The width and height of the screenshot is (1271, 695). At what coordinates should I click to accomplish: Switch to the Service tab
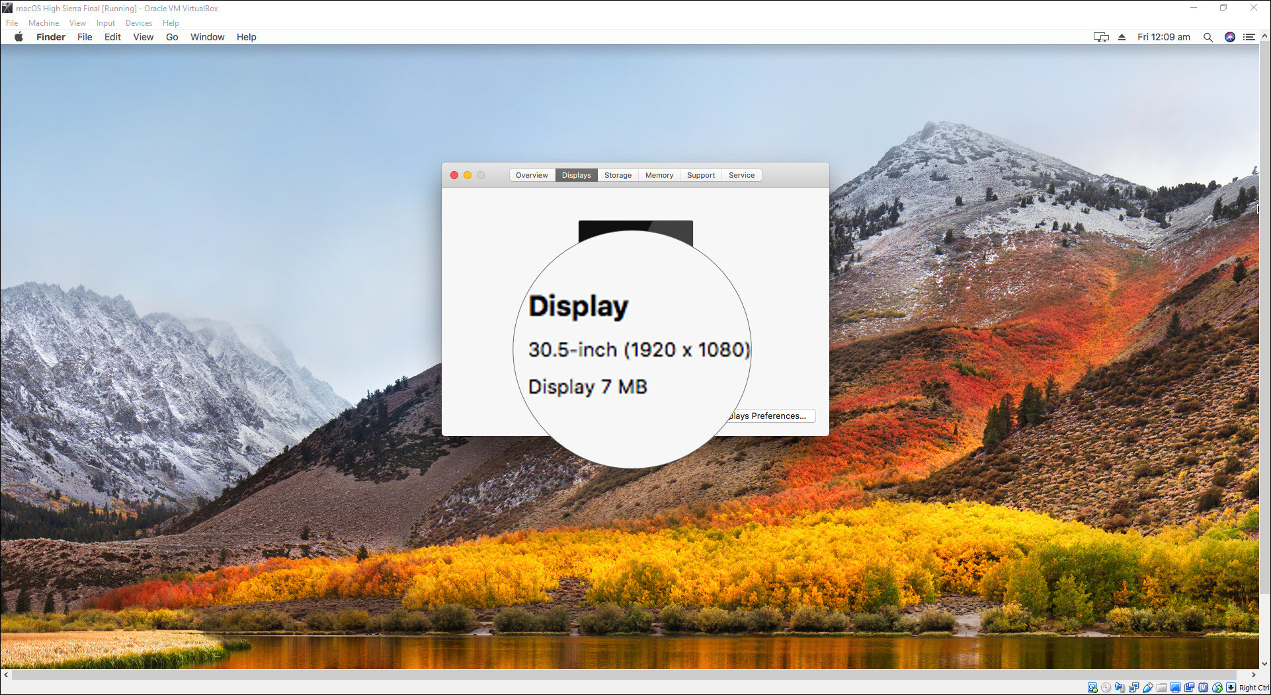tap(741, 175)
